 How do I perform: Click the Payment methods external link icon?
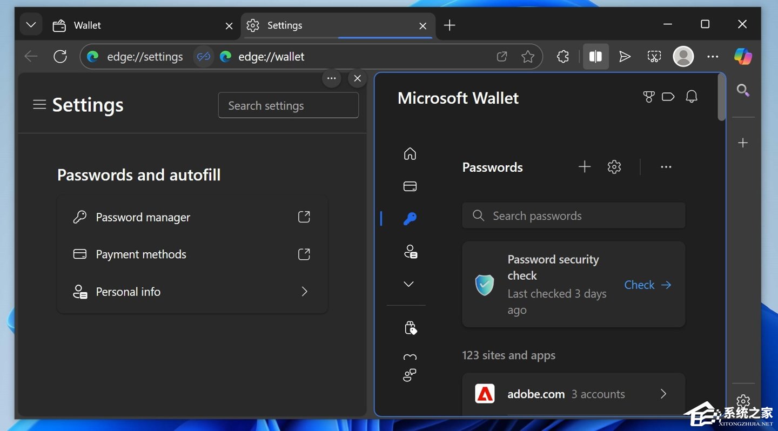click(304, 254)
